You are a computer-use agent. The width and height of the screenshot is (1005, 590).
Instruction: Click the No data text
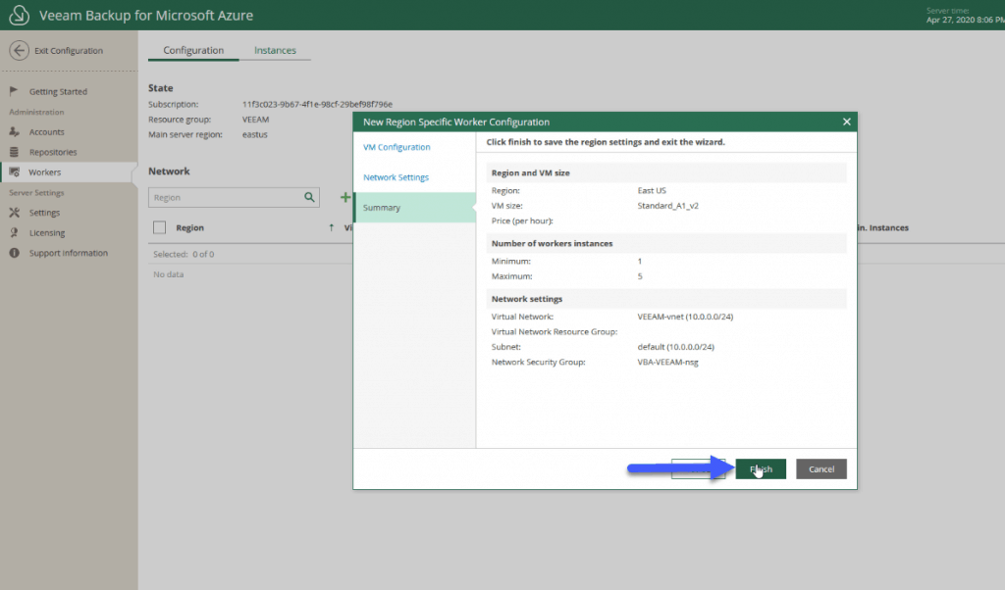(x=169, y=273)
